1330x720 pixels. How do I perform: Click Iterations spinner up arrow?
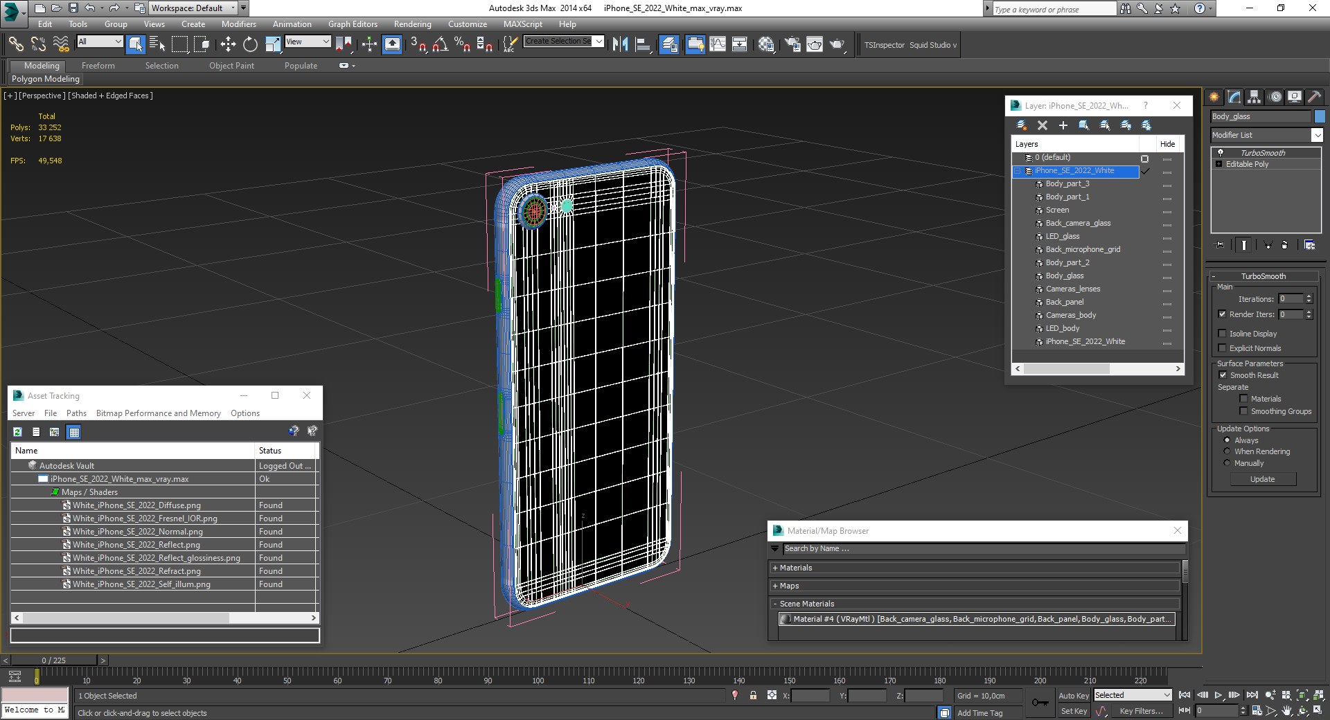click(x=1309, y=296)
